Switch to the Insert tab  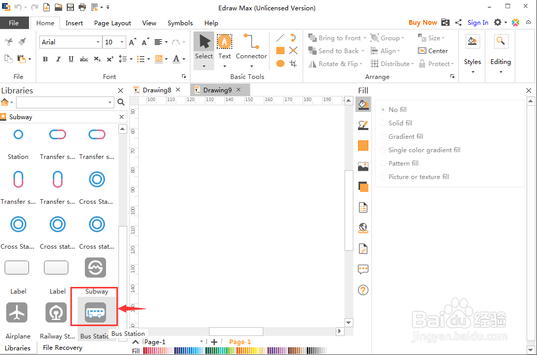pyautogui.click(x=74, y=23)
